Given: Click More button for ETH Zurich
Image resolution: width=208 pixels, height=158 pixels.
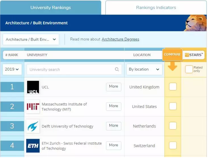Looking at the screenshot, I should tap(114, 146).
